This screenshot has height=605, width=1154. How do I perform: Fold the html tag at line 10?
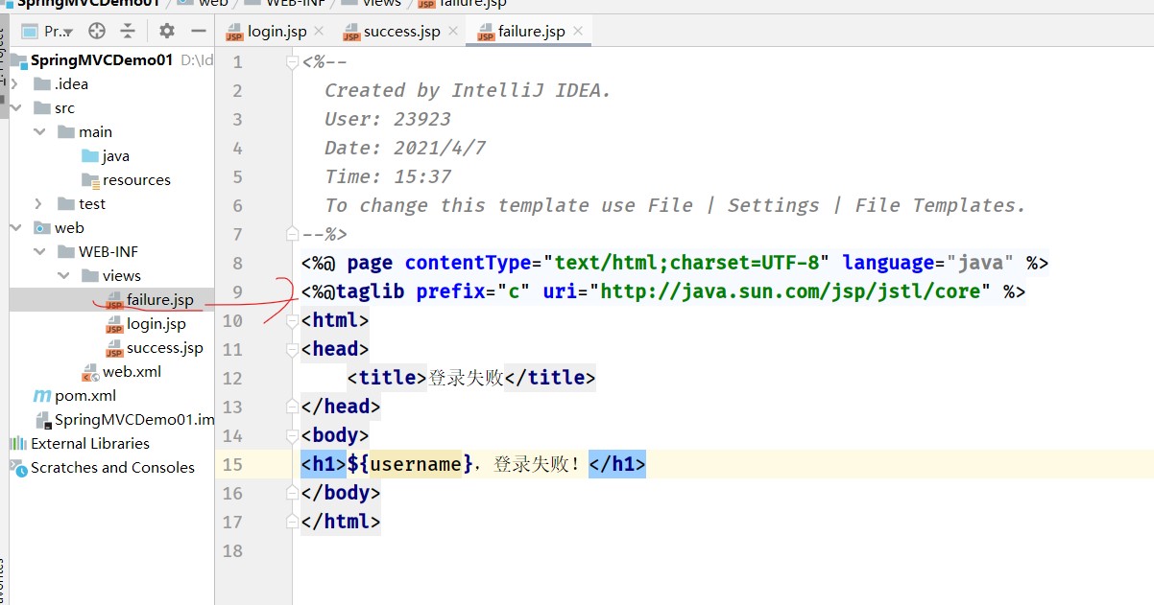tap(293, 320)
